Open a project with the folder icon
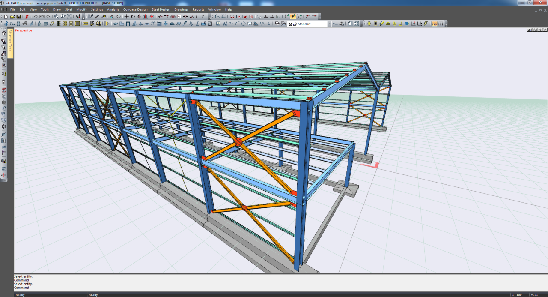This screenshot has height=297, width=548. pyautogui.click(x=12, y=17)
